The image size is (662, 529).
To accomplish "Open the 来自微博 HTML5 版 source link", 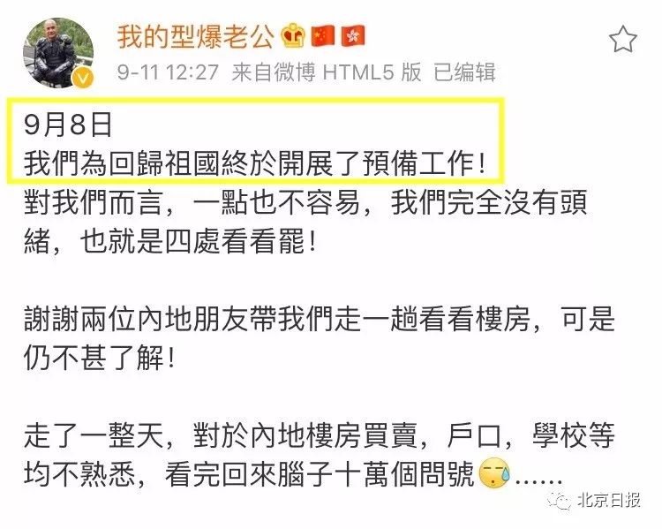I will [327, 72].
